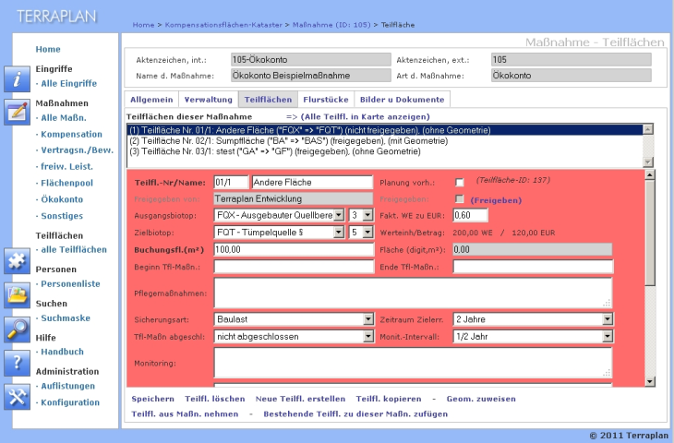Switch to the Allgemein tab
This screenshot has height=443, width=674.
151,100
